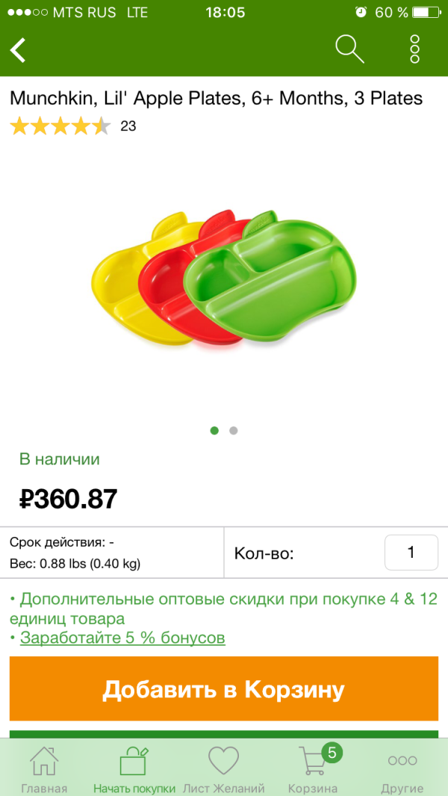448x796 pixels.
Task: Tap the product title Munchkin Lil' Apple Plates
Action: (217, 99)
